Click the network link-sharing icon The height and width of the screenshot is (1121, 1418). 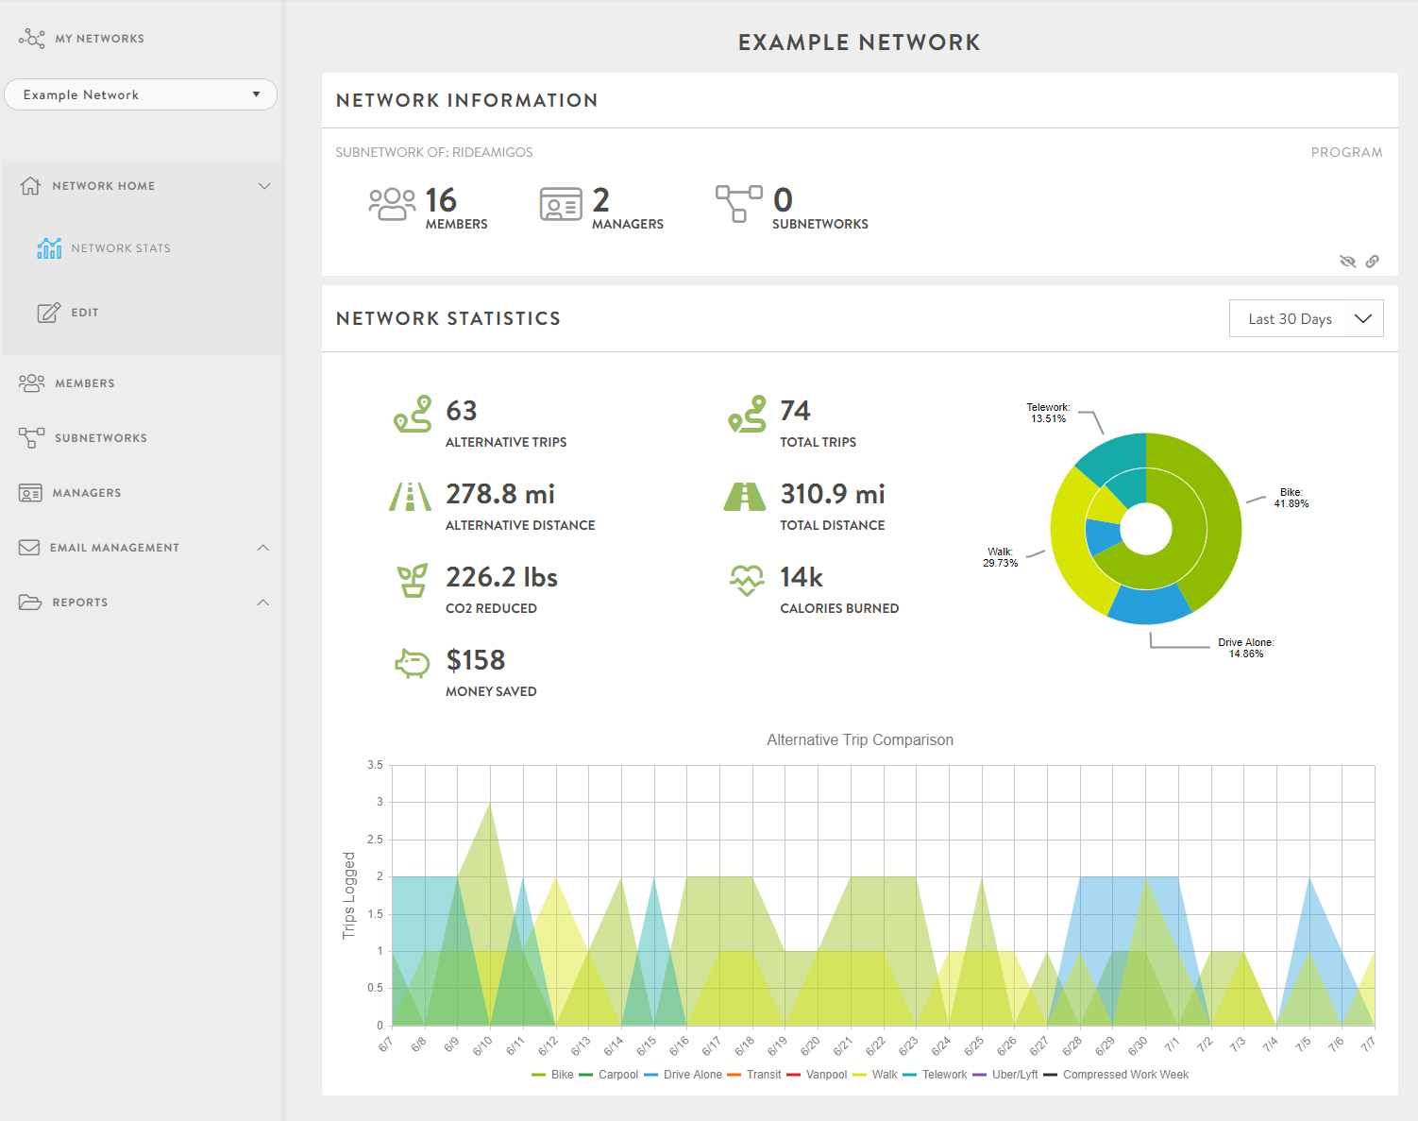(x=1372, y=261)
